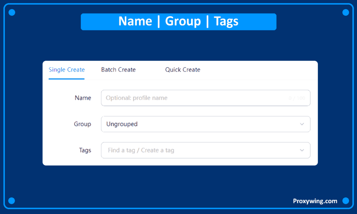The width and height of the screenshot is (357, 214).
Task: Click the Group field label
Action: tap(82, 124)
